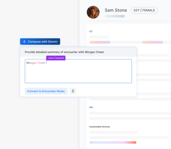Click the Jane Carewell collaborator tag
171x149 pixels.
pyautogui.click(x=56, y=58)
